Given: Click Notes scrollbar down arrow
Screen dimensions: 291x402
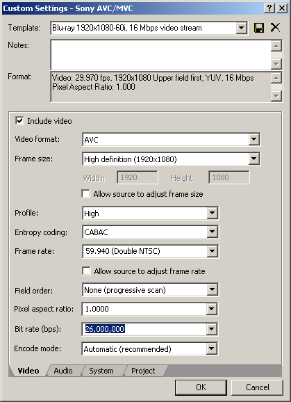Looking at the screenshot, I should pos(276,63).
